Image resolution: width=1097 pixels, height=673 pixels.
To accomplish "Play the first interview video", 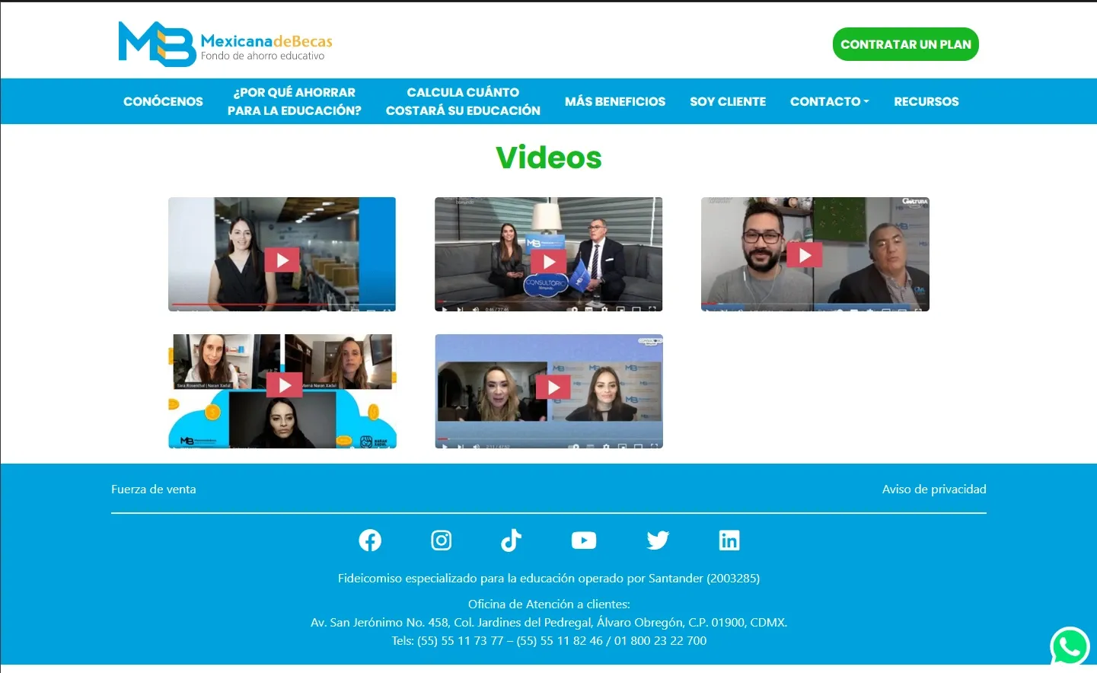I will (282, 260).
